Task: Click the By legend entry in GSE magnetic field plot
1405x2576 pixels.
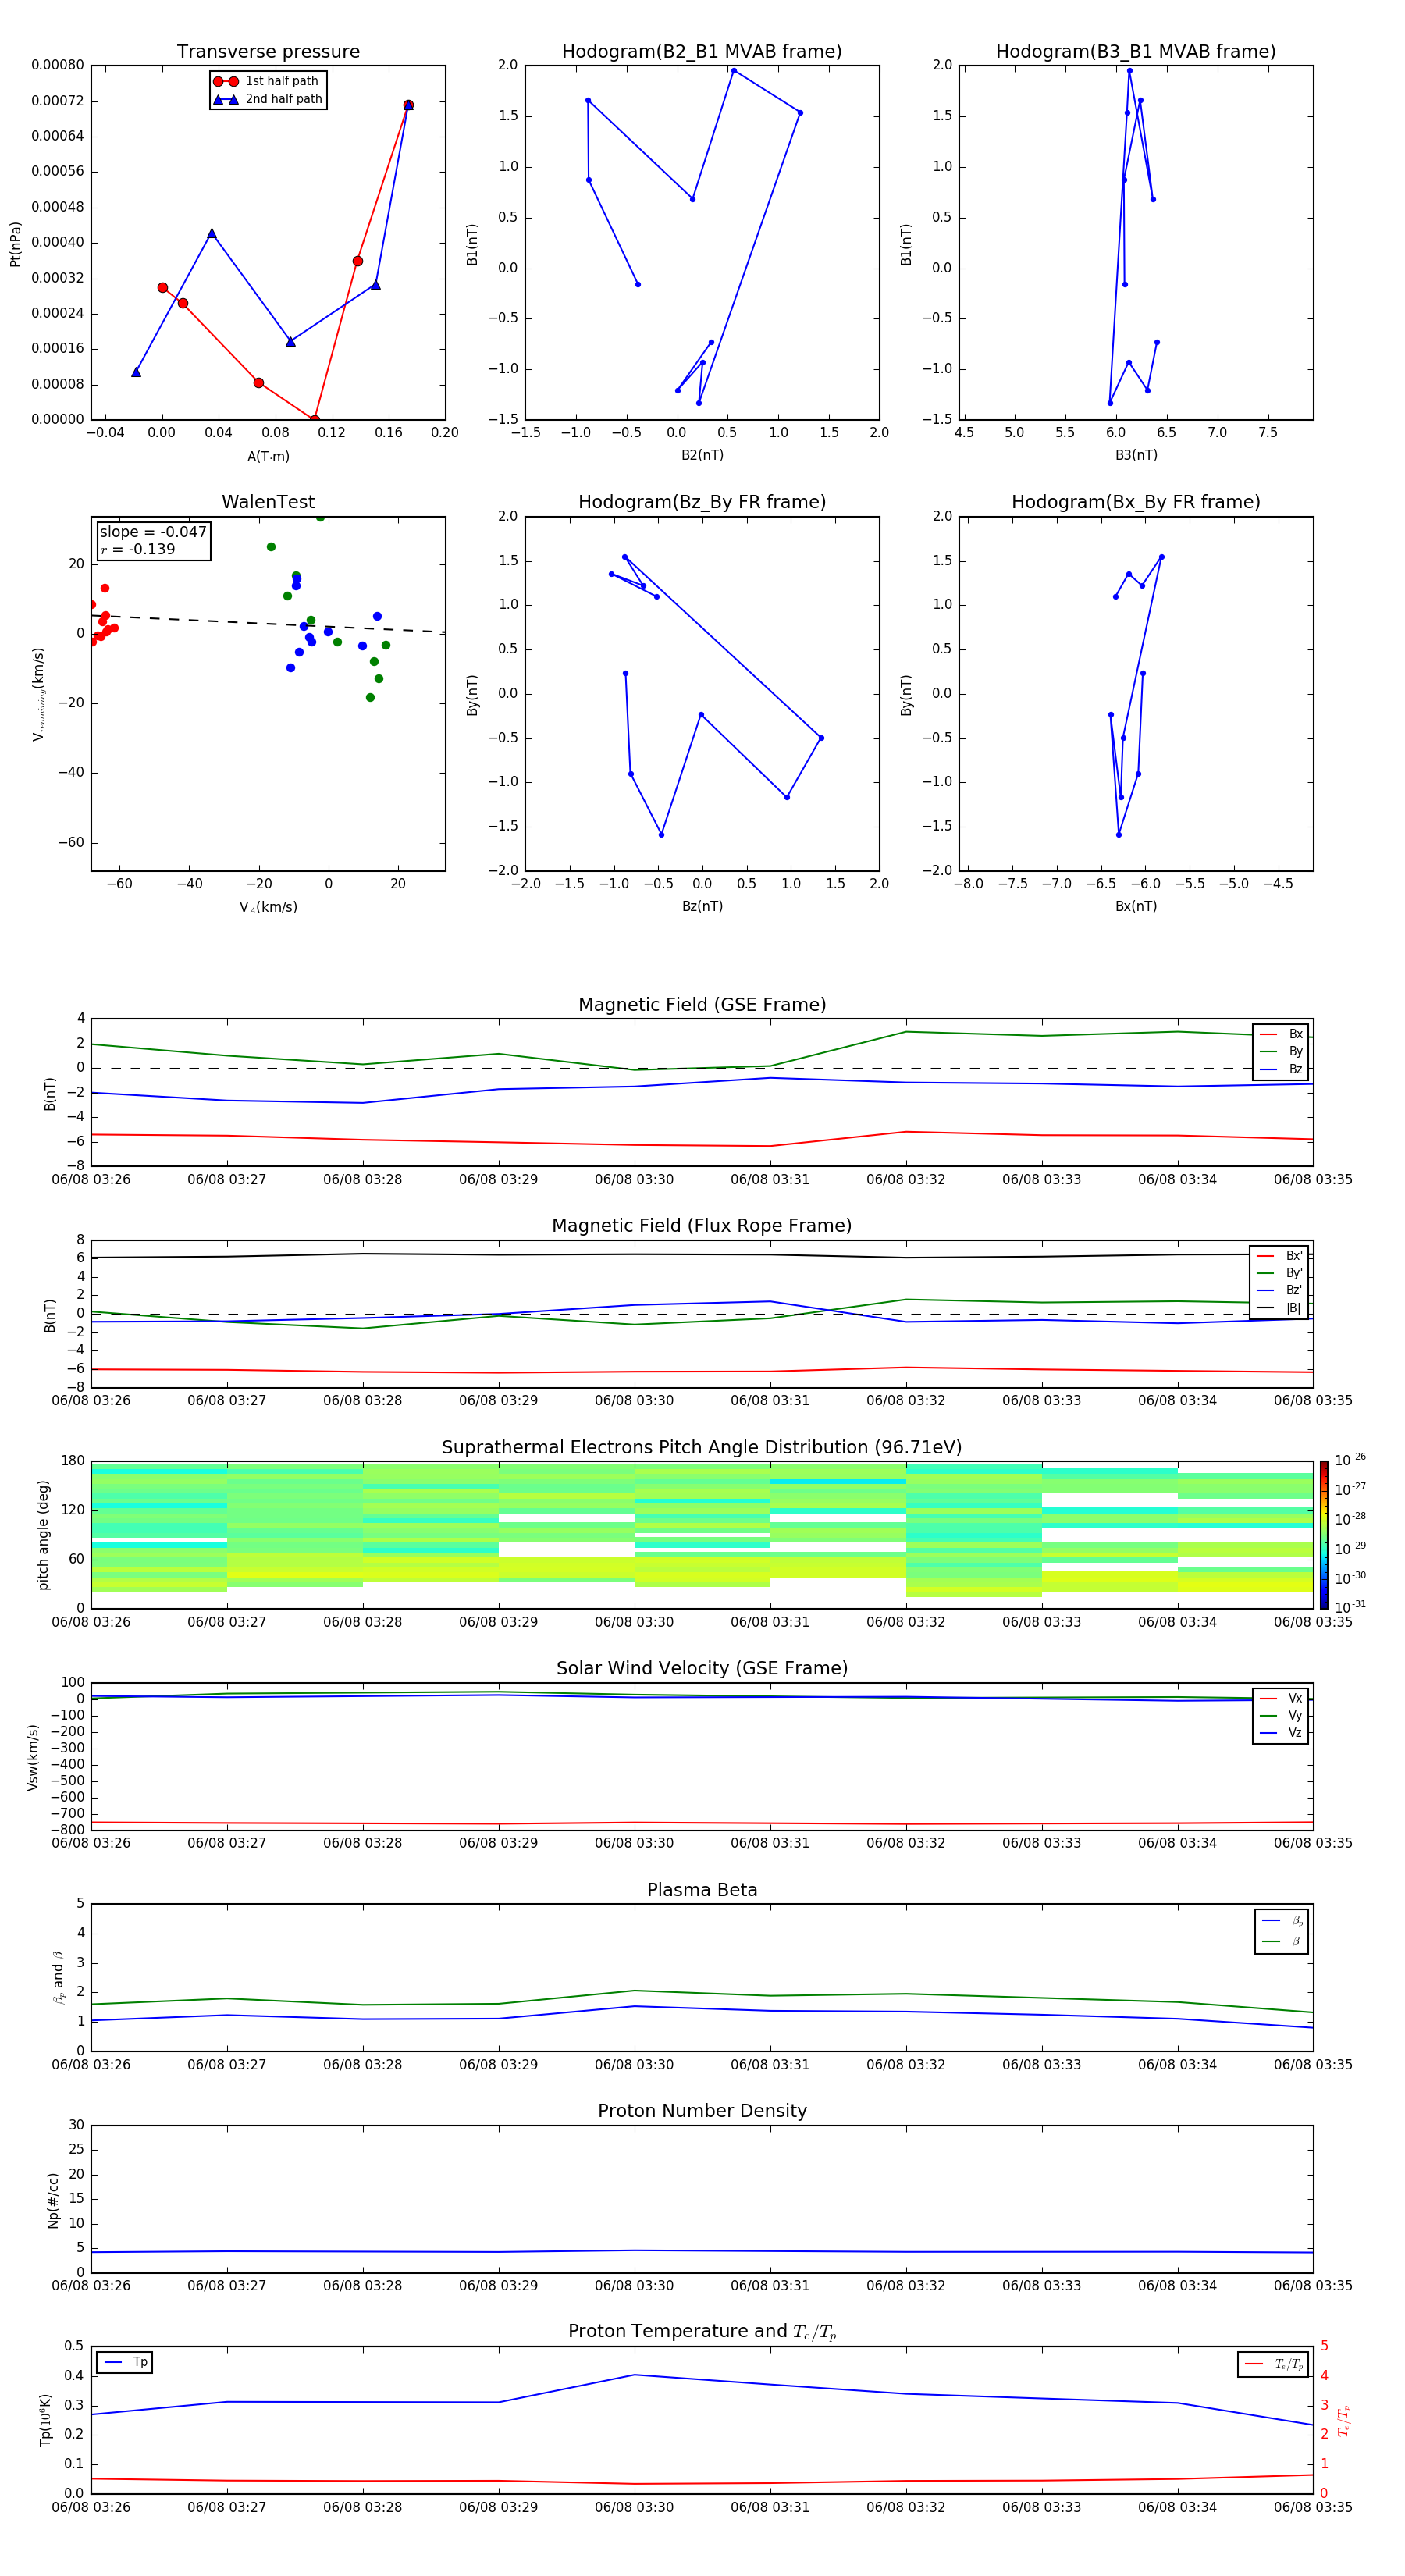Action: coord(1281,1052)
